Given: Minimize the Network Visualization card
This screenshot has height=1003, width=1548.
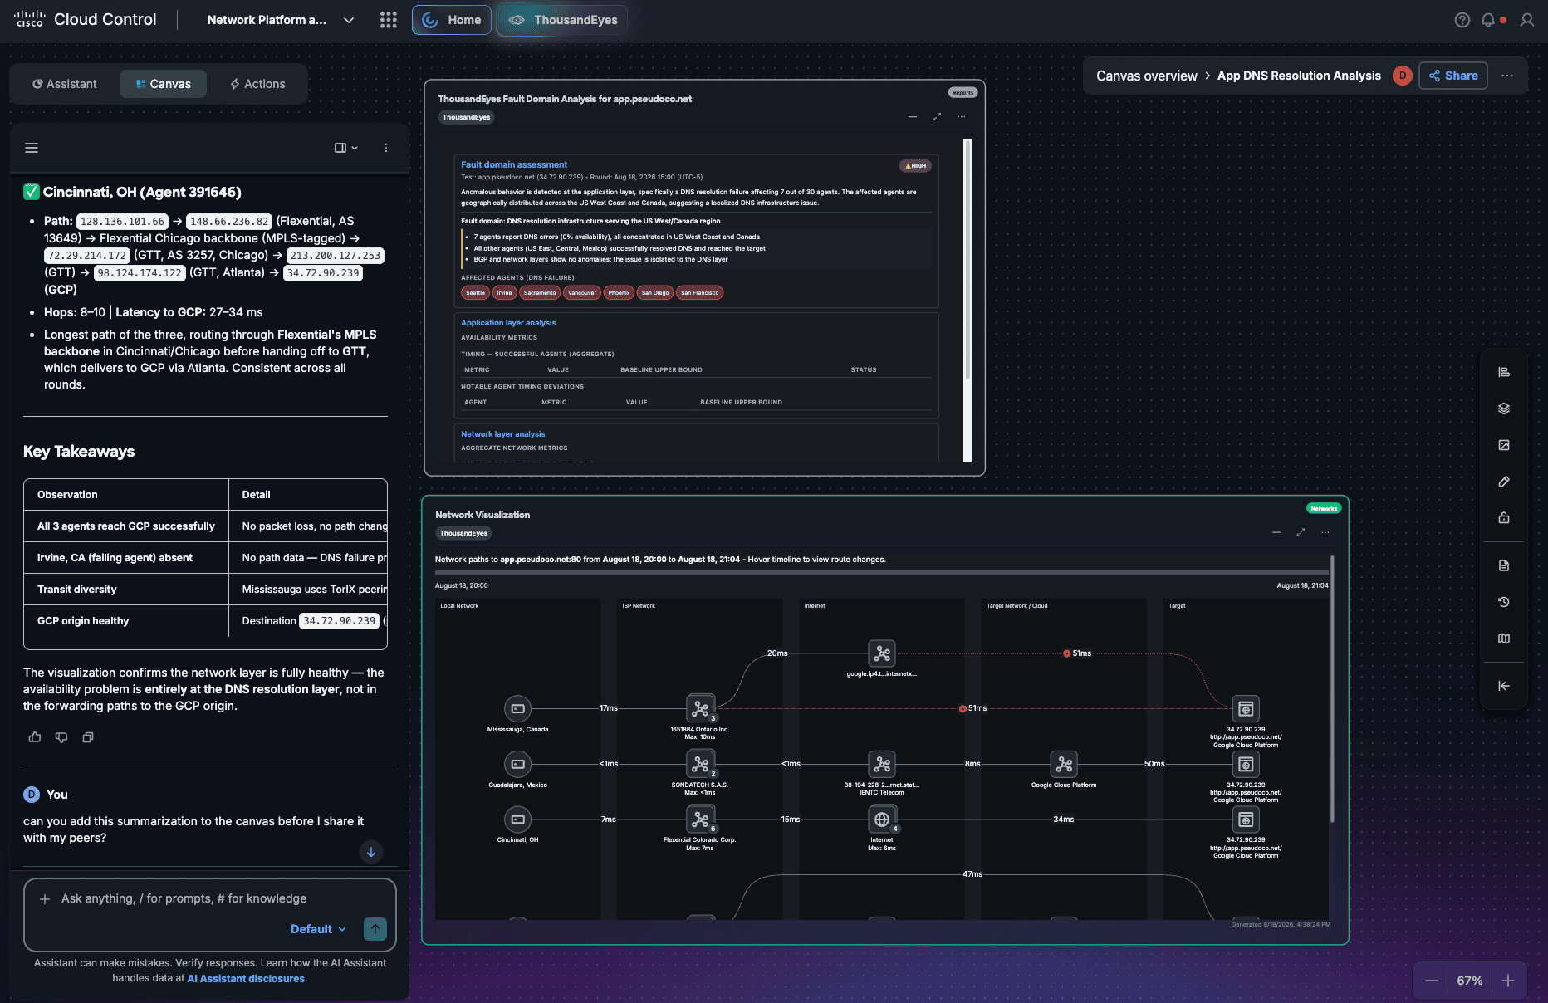Looking at the screenshot, I should (1276, 532).
